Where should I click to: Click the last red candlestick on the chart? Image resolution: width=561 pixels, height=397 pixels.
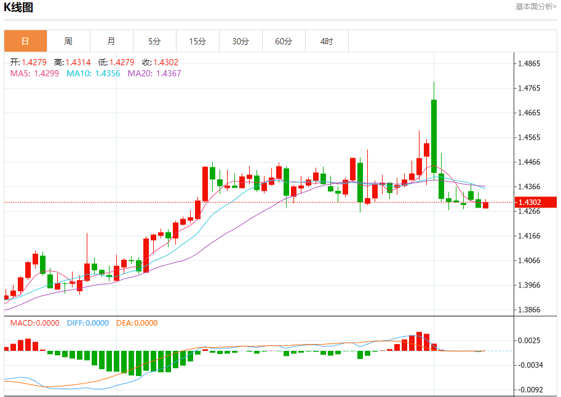tap(485, 205)
